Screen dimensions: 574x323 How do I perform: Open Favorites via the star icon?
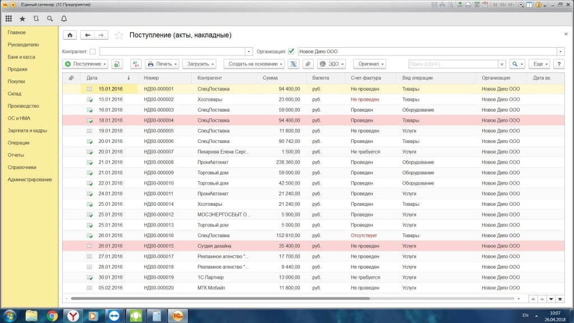coord(22,18)
